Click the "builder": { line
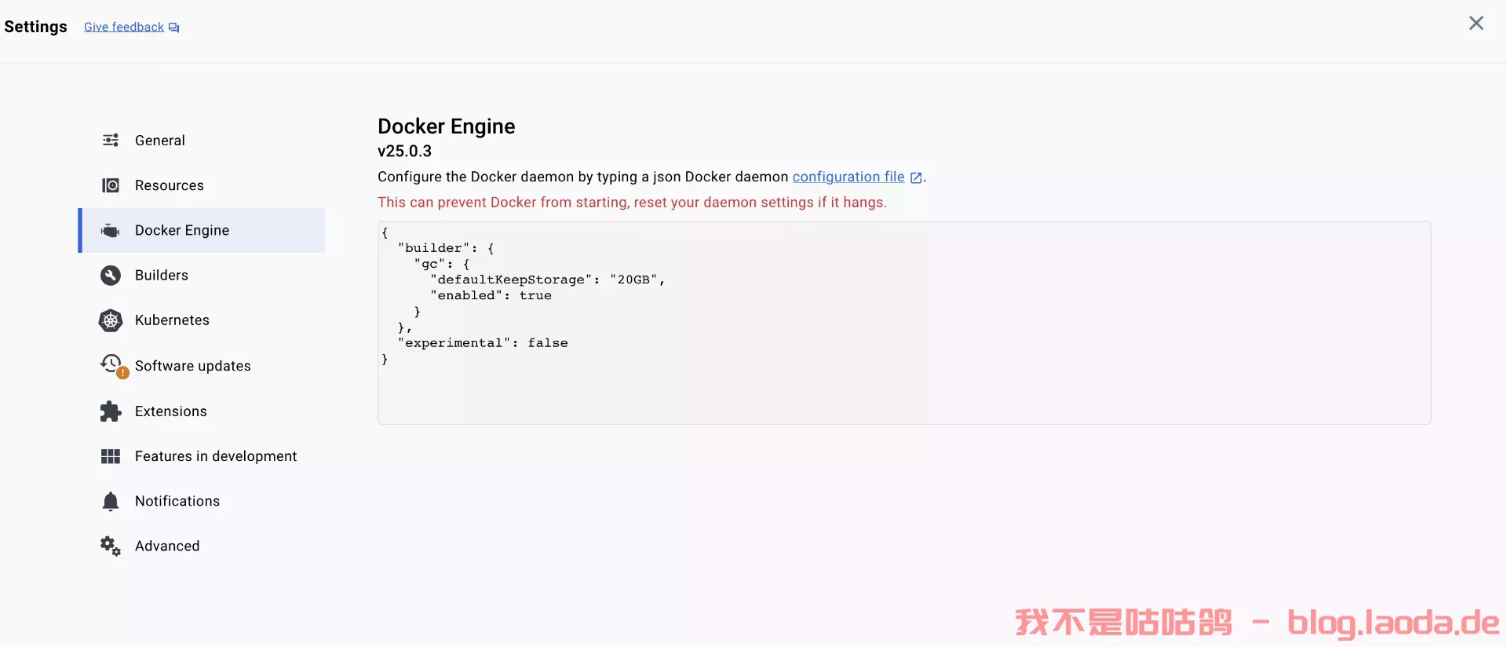The height and width of the screenshot is (647, 1507). pyautogui.click(x=446, y=248)
